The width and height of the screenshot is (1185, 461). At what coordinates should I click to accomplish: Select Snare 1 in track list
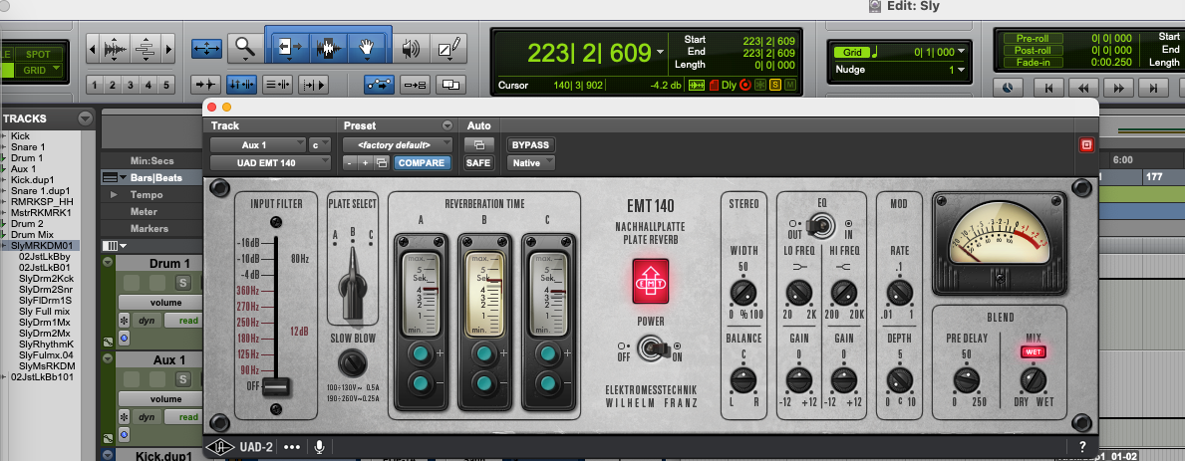(28, 147)
